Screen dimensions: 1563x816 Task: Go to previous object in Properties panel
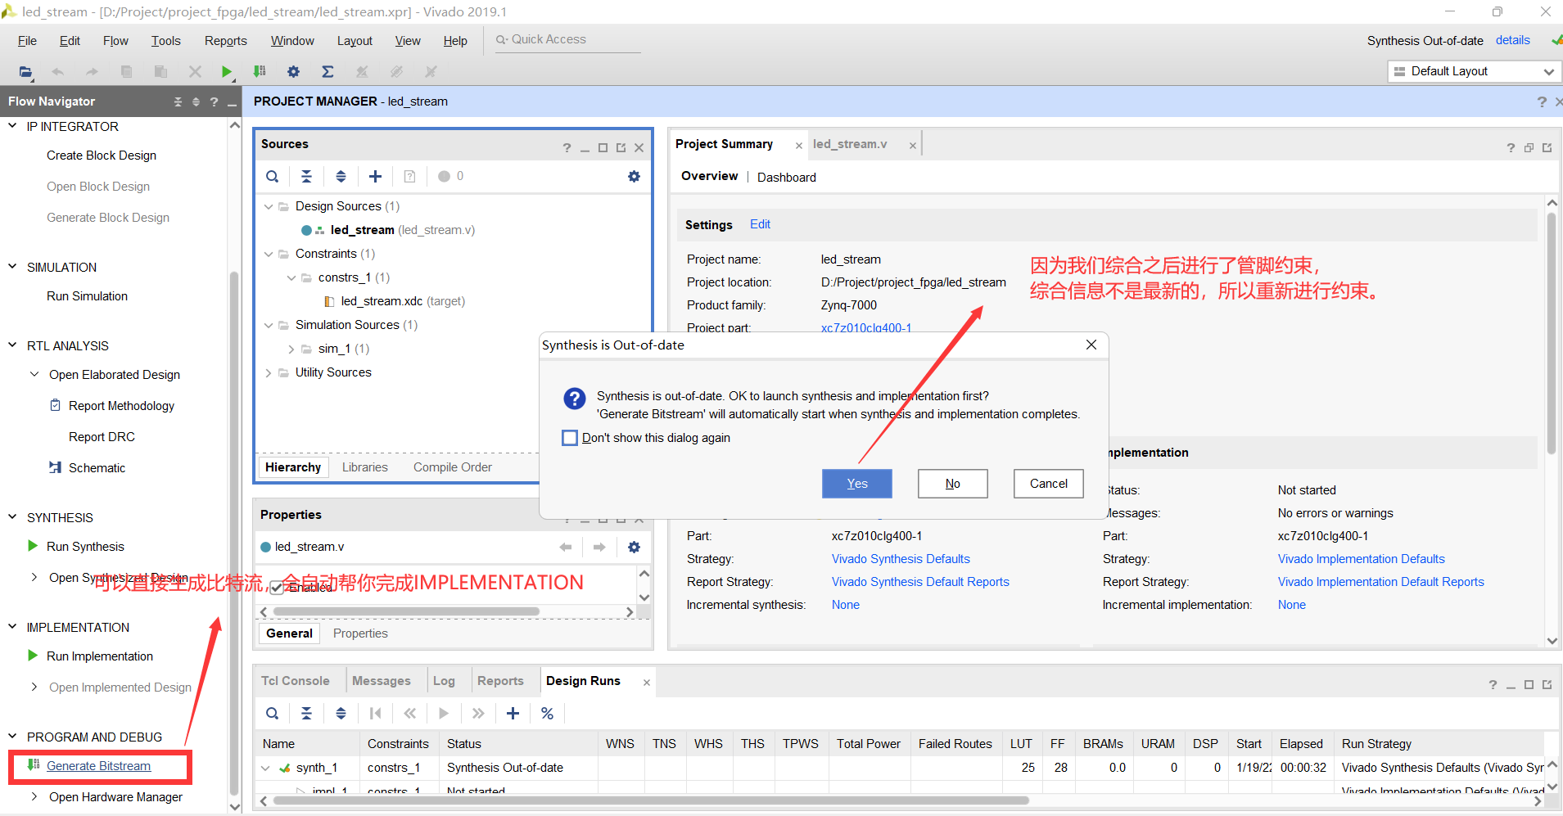[565, 547]
